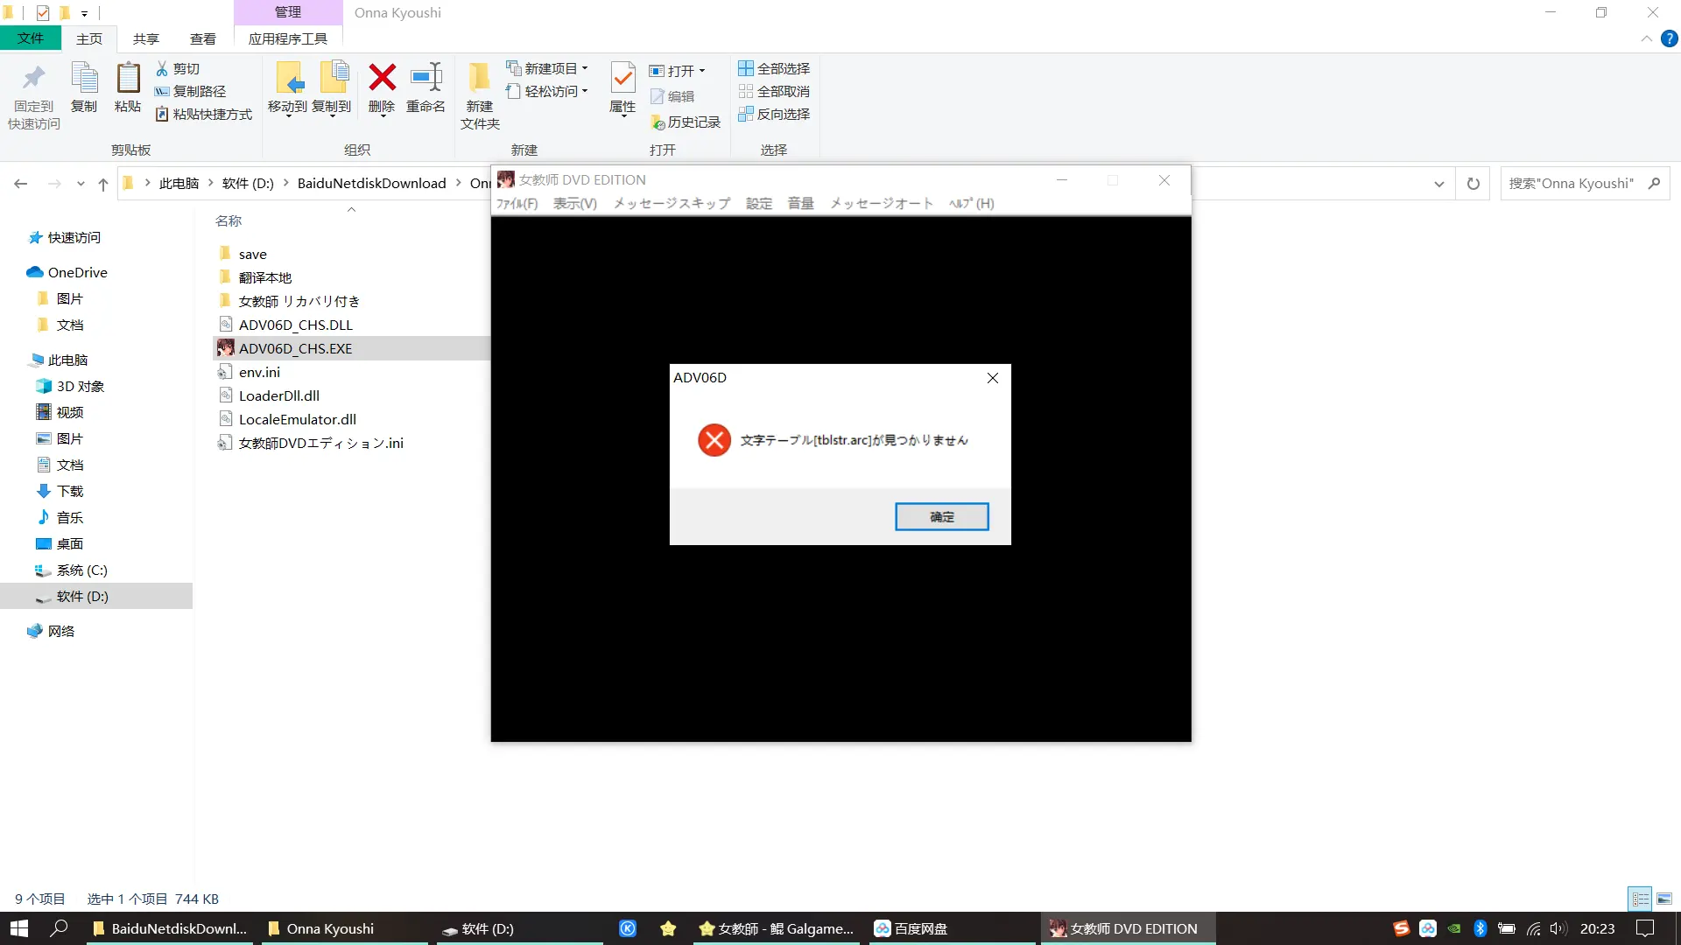Screen dimensions: 1681x945
Task: Select 系统 (C:) in navigation pane
Action: click(81, 570)
